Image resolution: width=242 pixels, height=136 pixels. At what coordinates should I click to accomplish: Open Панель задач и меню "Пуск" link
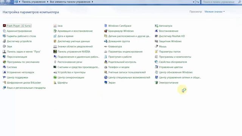point(23,52)
